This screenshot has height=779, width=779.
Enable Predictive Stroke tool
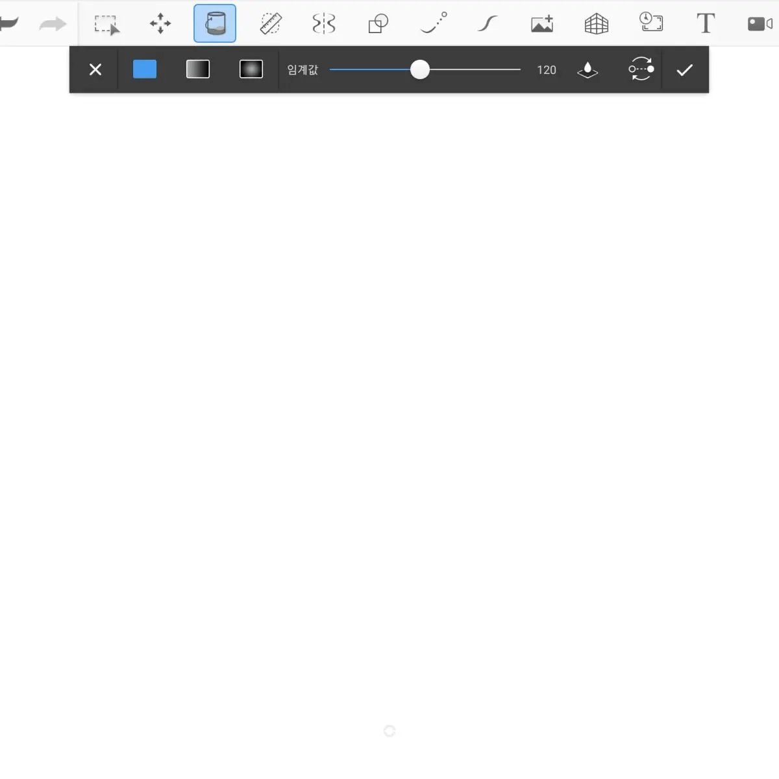click(x=433, y=23)
